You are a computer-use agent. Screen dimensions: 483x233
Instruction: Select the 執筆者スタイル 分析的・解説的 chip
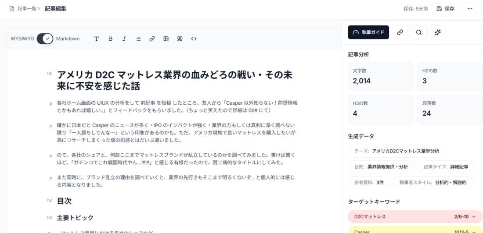coord(433,182)
